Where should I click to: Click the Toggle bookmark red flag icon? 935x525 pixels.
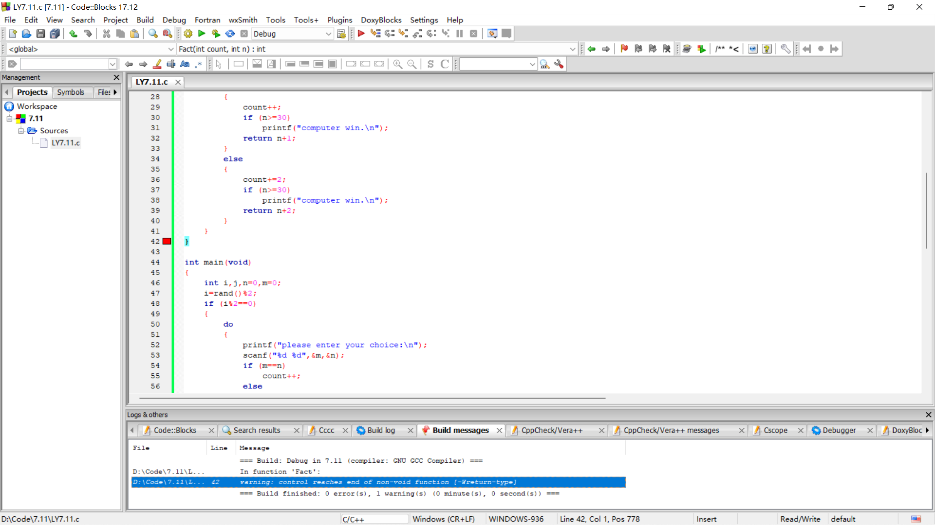[624, 49]
